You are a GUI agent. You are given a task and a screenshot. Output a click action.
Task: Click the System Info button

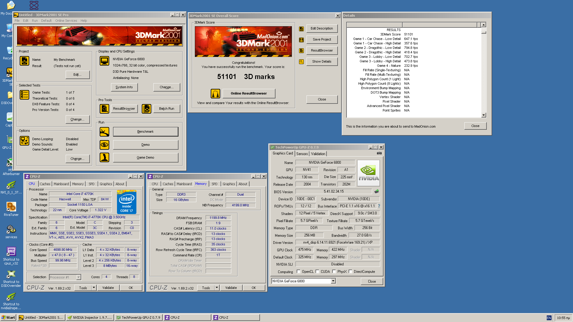[124, 87]
